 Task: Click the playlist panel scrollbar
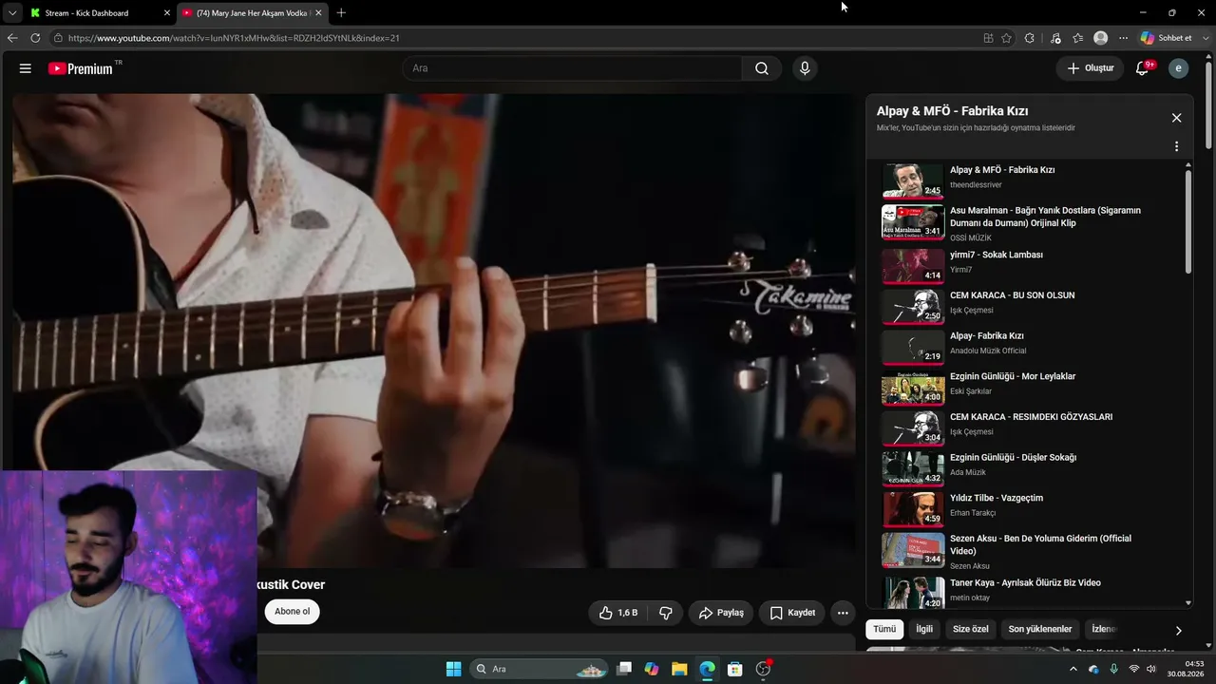pos(1188,222)
